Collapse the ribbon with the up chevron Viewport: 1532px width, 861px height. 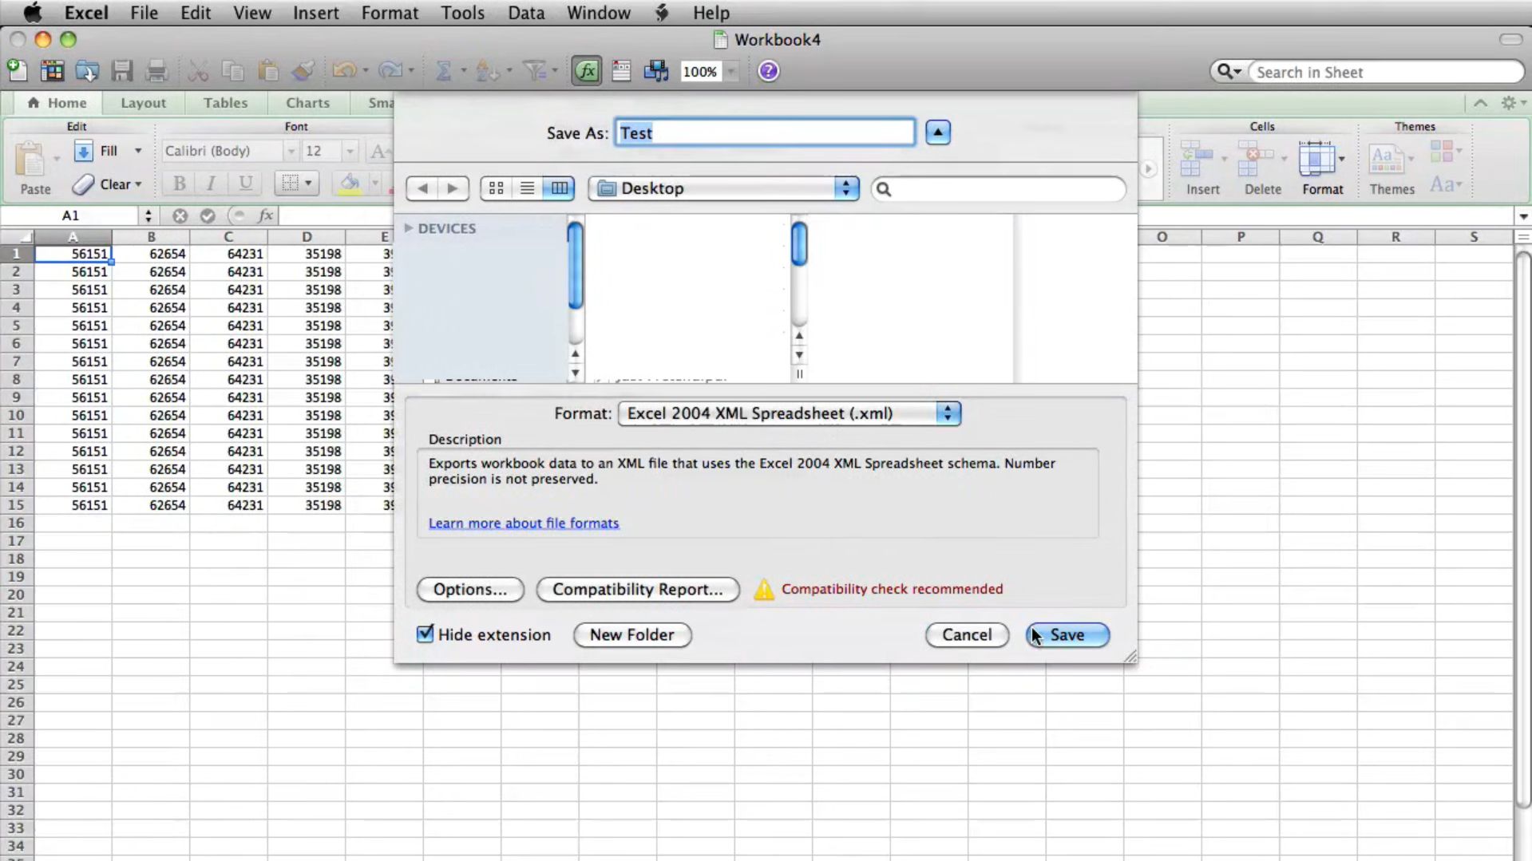coord(1480,103)
